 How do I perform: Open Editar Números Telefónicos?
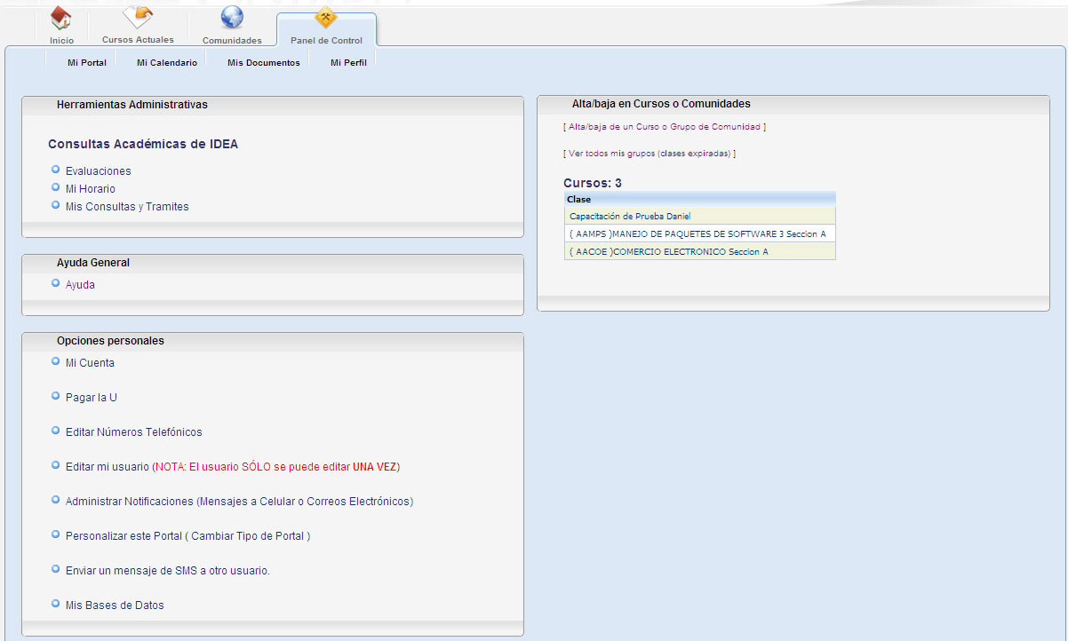pyautogui.click(x=134, y=432)
